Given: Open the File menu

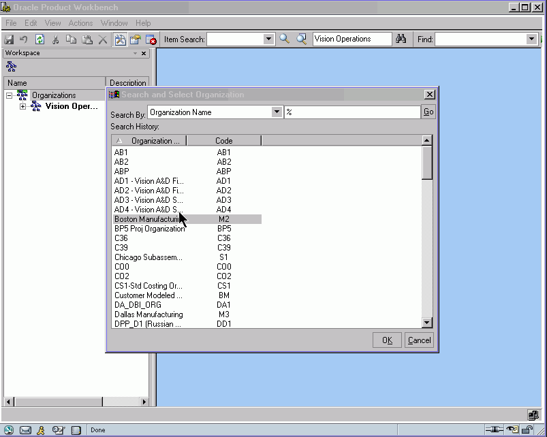Looking at the screenshot, I should 11,23.
